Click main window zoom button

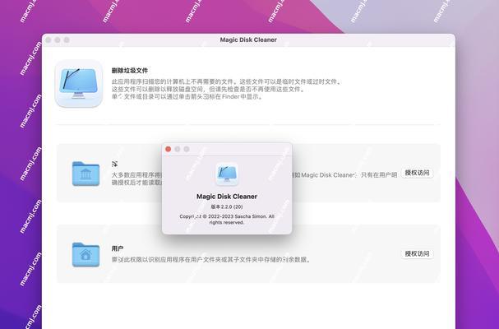tap(67, 39)
